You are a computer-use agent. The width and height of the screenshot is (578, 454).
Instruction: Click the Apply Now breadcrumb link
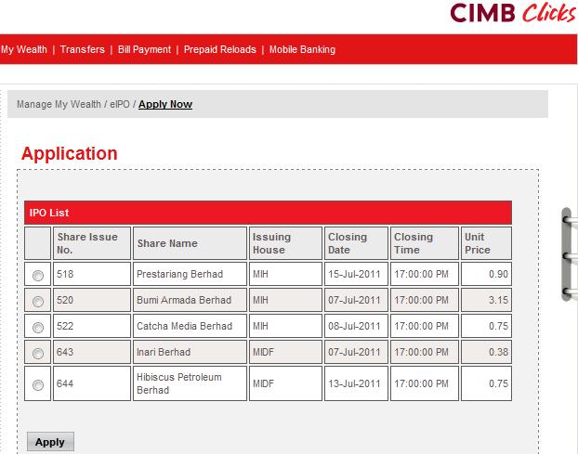tap(165, 104)
